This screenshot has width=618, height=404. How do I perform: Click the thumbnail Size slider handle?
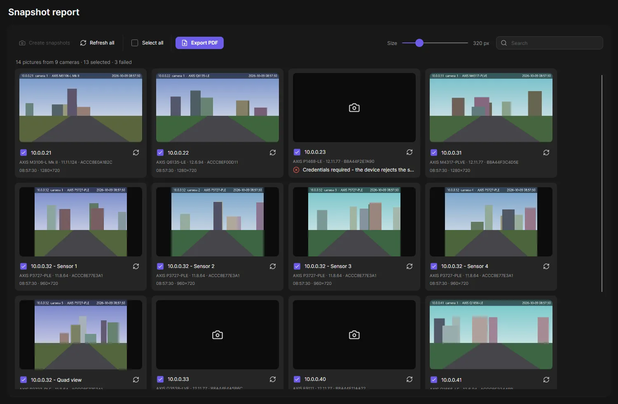[x=419, y=43]
